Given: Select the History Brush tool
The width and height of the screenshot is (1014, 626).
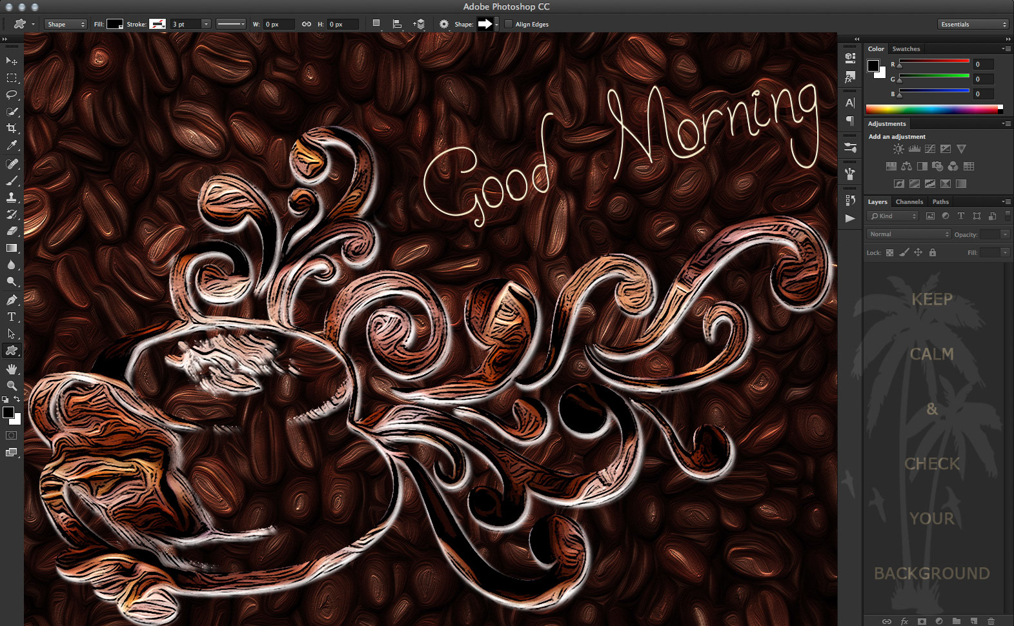Looking at the screenshot, I should click(12, 214).
